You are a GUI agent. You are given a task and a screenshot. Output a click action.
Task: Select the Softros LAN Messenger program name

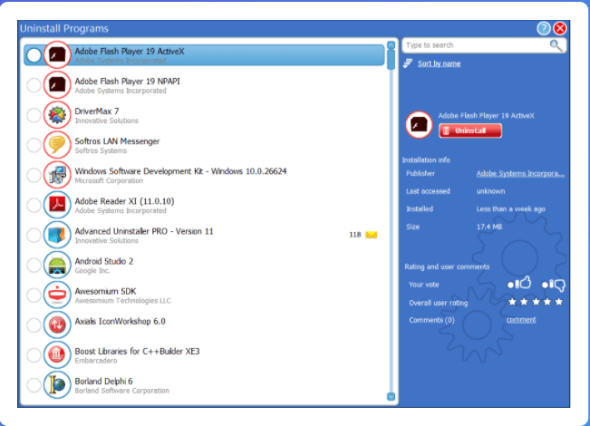[x=117, y=141]
